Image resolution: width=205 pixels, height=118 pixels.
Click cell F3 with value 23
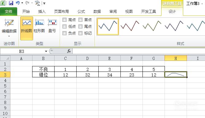[x=131, y=75]
